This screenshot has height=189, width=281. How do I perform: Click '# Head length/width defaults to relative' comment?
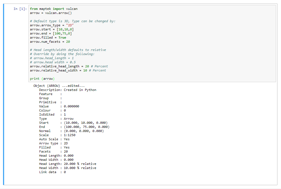point(68,50)
